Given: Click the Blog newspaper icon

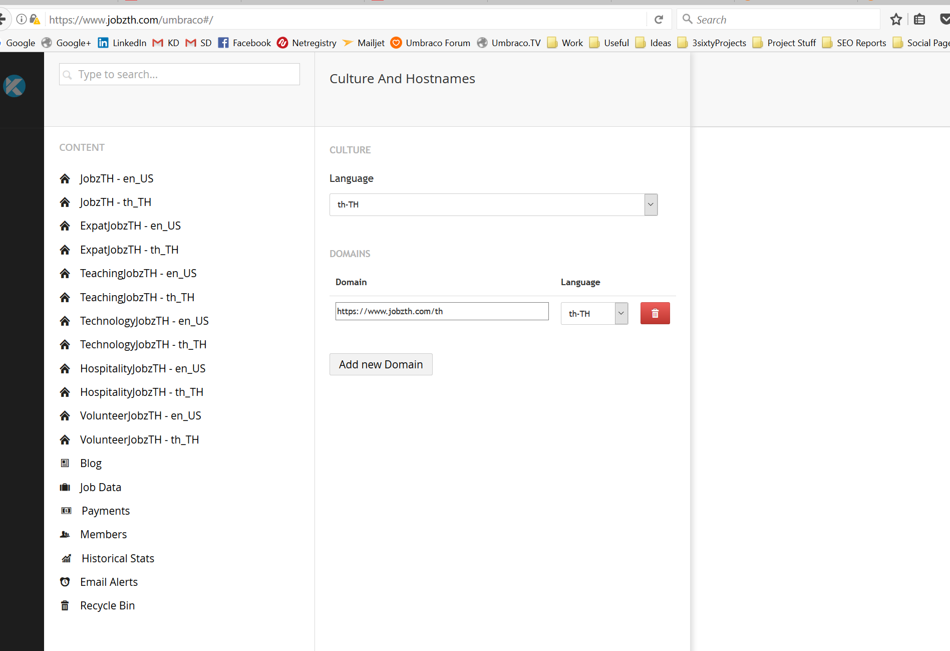Looking at the screenshot, I should click(65, 463).
